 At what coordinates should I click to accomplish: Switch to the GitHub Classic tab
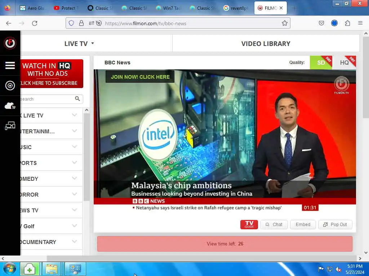coord(100,8)
